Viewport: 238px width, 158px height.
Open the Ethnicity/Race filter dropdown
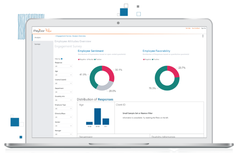pyautogui.click(x=64, y=117)
